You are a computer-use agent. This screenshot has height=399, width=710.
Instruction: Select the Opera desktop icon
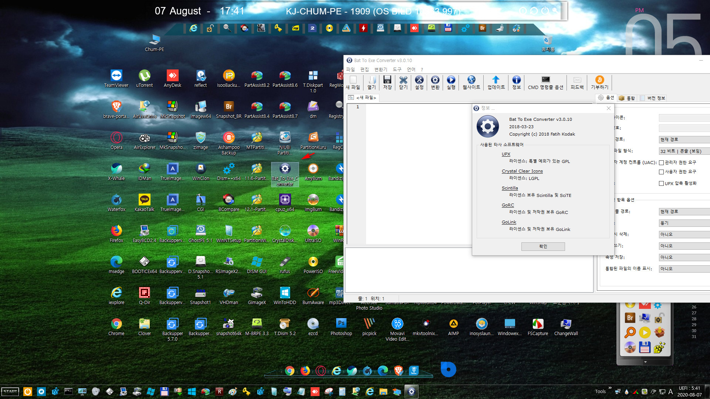coord(116,141)
